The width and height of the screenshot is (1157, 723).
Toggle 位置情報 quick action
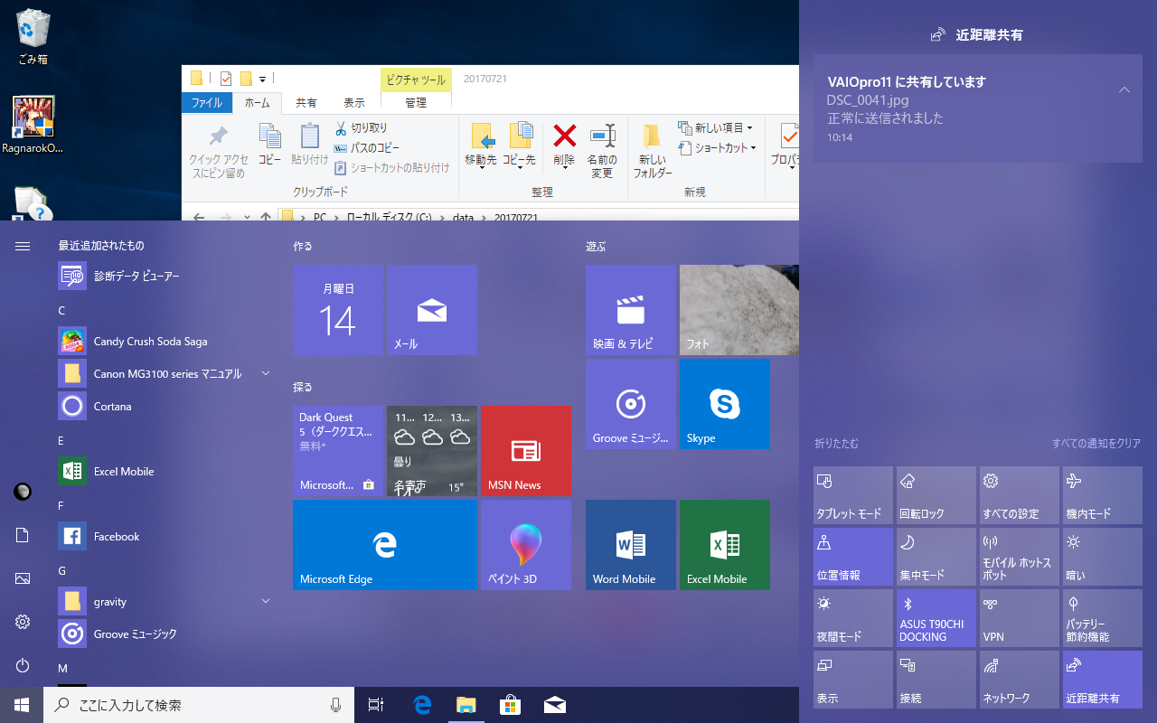pos(853,557)
